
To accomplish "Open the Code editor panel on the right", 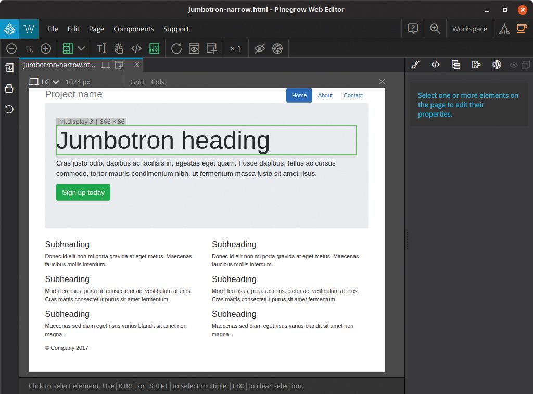I will pyautogui.click(x=436, y=65).
